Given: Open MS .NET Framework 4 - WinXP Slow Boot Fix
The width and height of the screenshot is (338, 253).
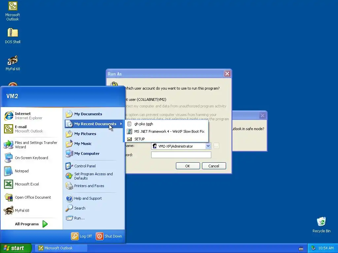Looking at the screenshot, I should pos(166,131).
